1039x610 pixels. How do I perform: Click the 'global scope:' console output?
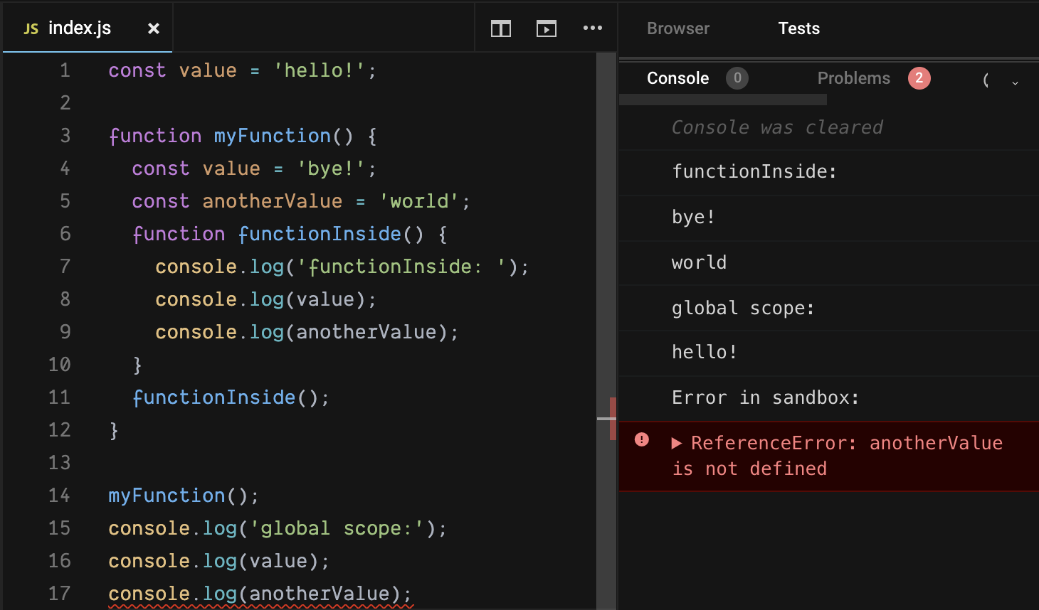point(743,308)
